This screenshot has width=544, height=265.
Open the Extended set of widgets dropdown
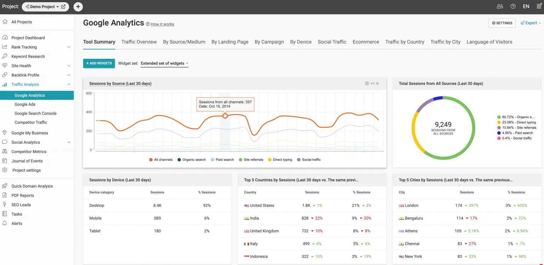164,63
